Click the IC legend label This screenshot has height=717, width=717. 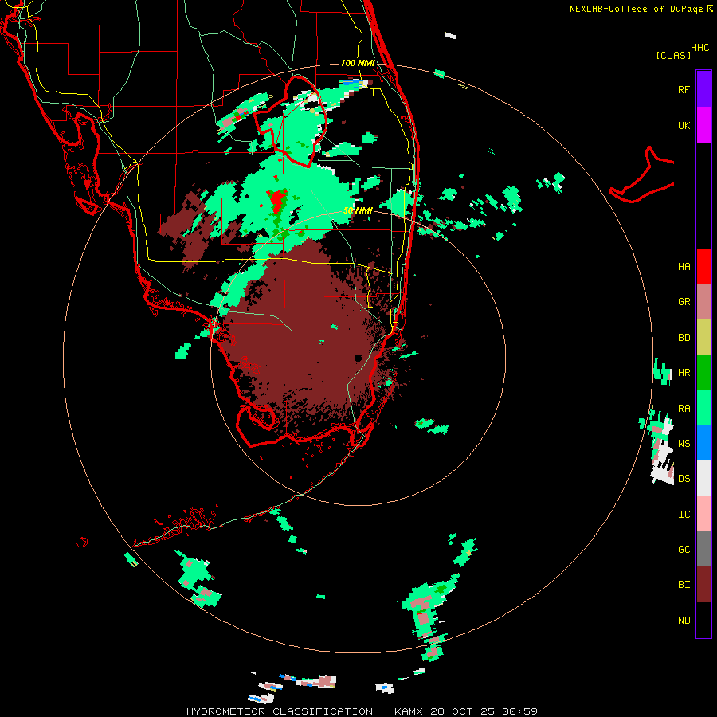[x=684, y=515]
